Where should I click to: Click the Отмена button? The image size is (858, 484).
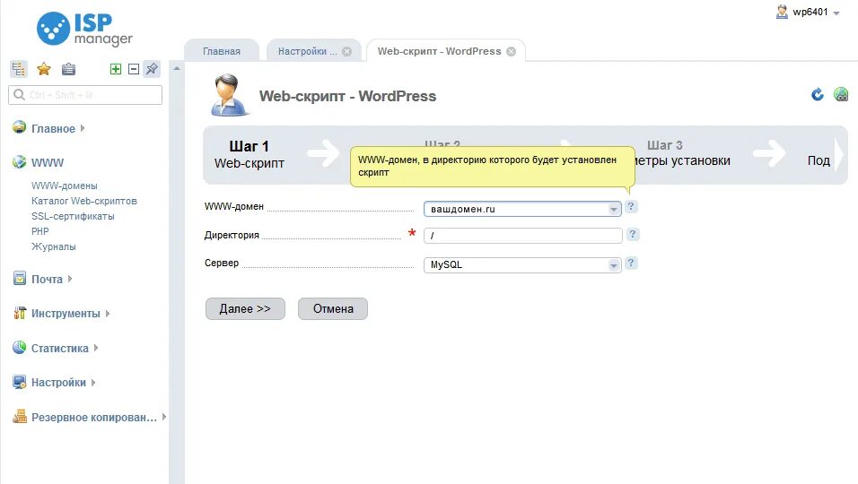333,308
